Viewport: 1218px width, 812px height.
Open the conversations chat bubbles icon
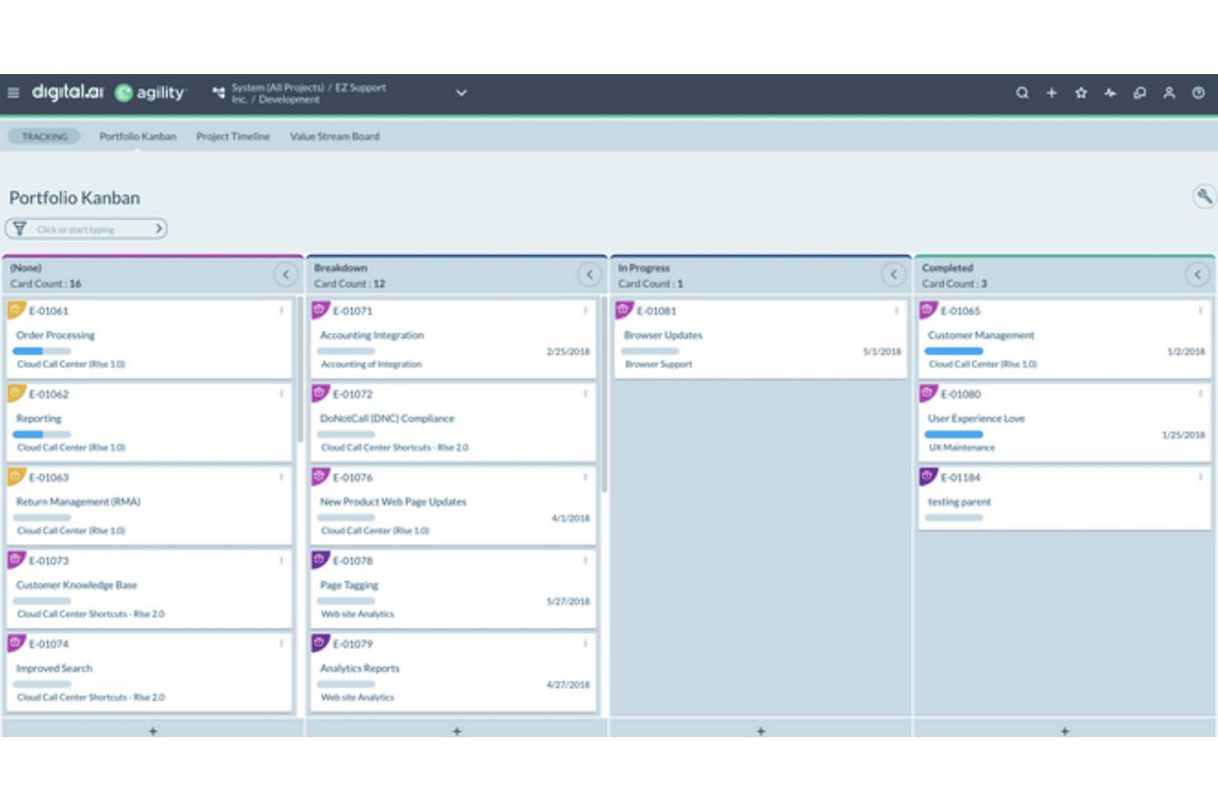1140,93
